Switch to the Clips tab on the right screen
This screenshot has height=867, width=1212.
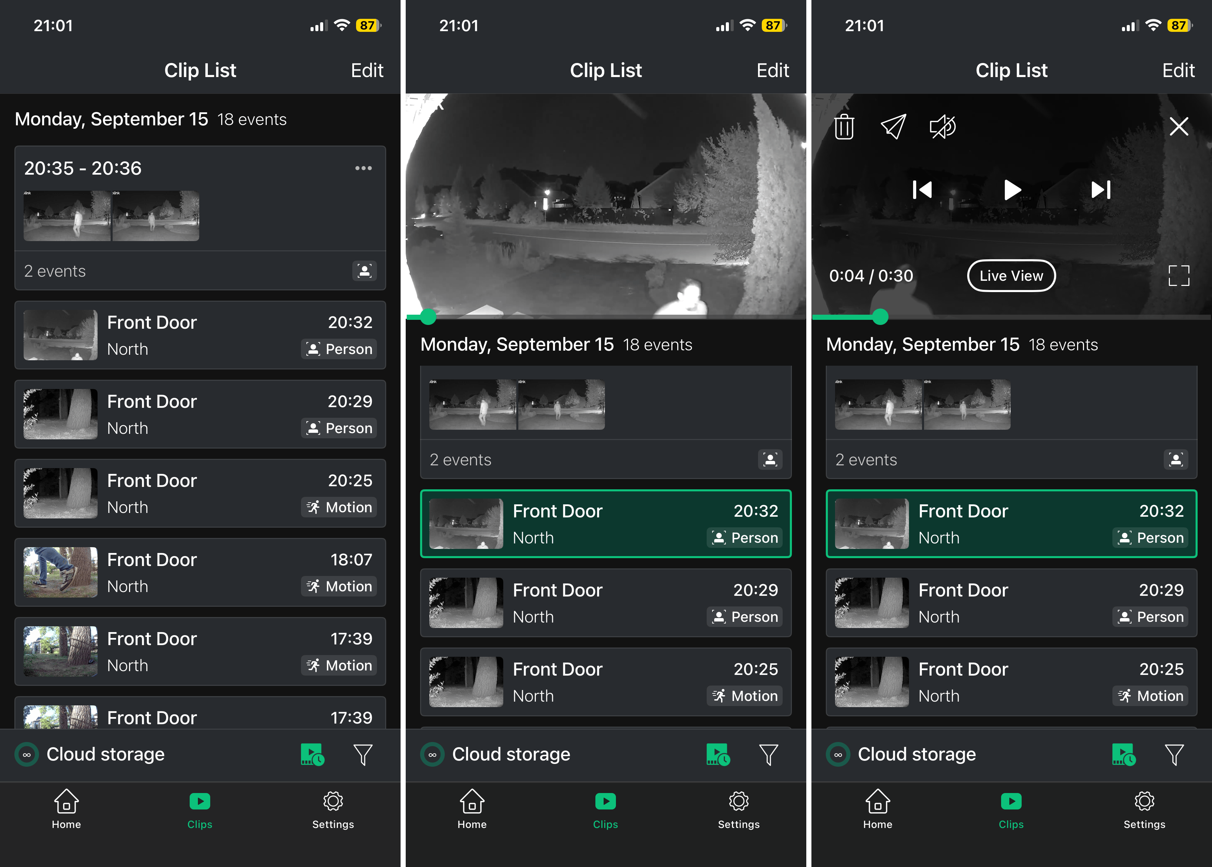pos(1011,809)
